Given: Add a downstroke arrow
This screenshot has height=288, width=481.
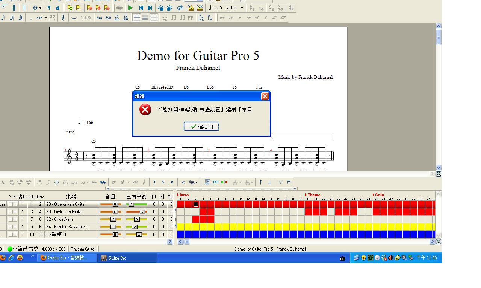Looking at the screenshot, I should pos(269,182).
